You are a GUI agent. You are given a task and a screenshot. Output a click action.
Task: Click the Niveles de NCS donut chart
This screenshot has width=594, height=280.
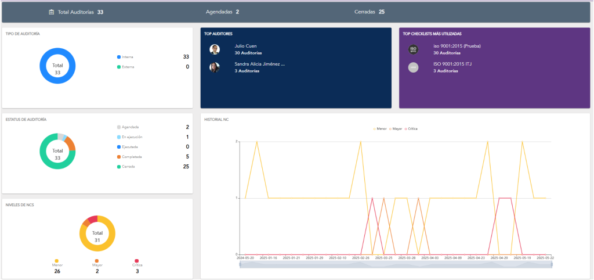[97, 233]
